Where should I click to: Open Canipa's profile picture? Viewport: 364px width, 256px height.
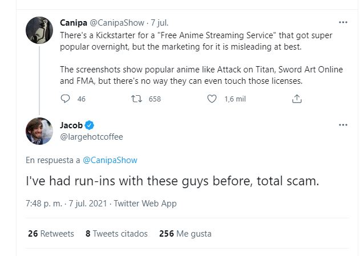coord(39,30)
